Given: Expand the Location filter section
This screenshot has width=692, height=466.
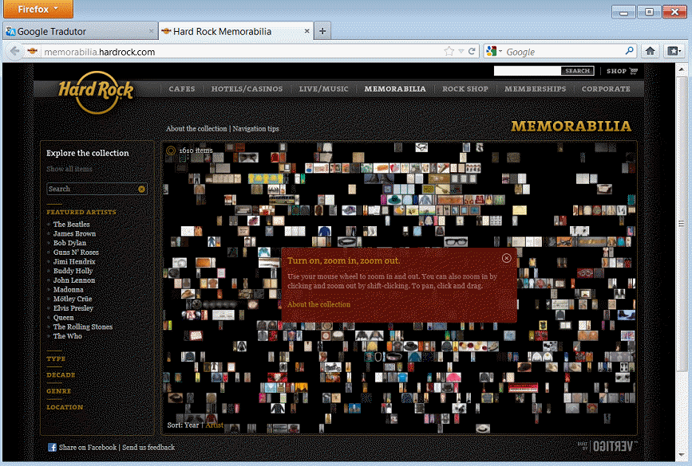Looking at the screenshot, I should coord(65,407).
